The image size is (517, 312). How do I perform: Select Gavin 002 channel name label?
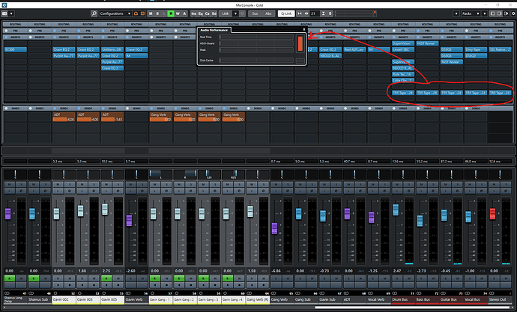pyautogui.click(x=64, y=299)
